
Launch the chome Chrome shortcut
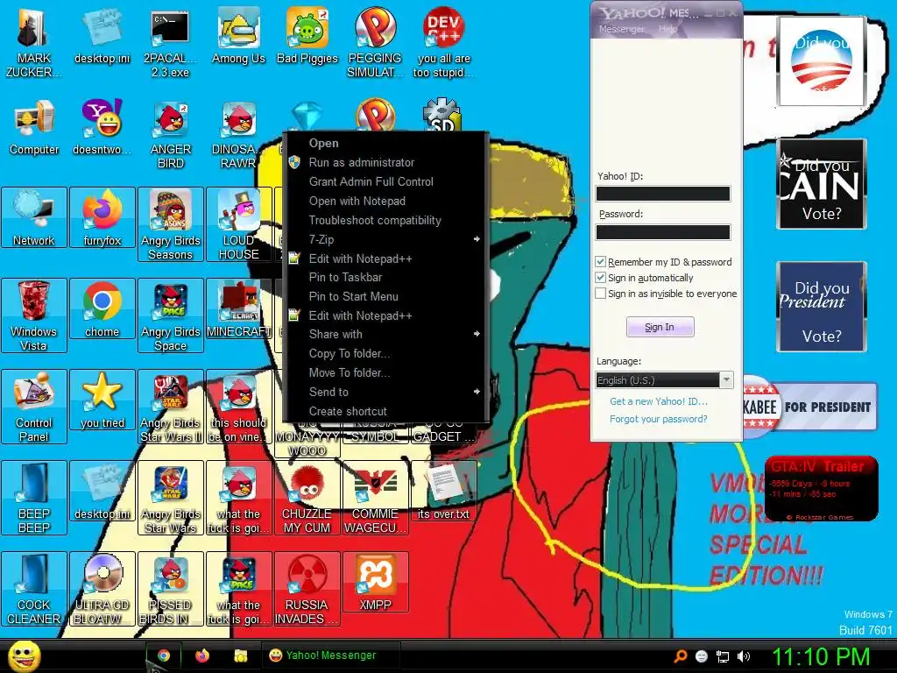[x=102, y=309]
